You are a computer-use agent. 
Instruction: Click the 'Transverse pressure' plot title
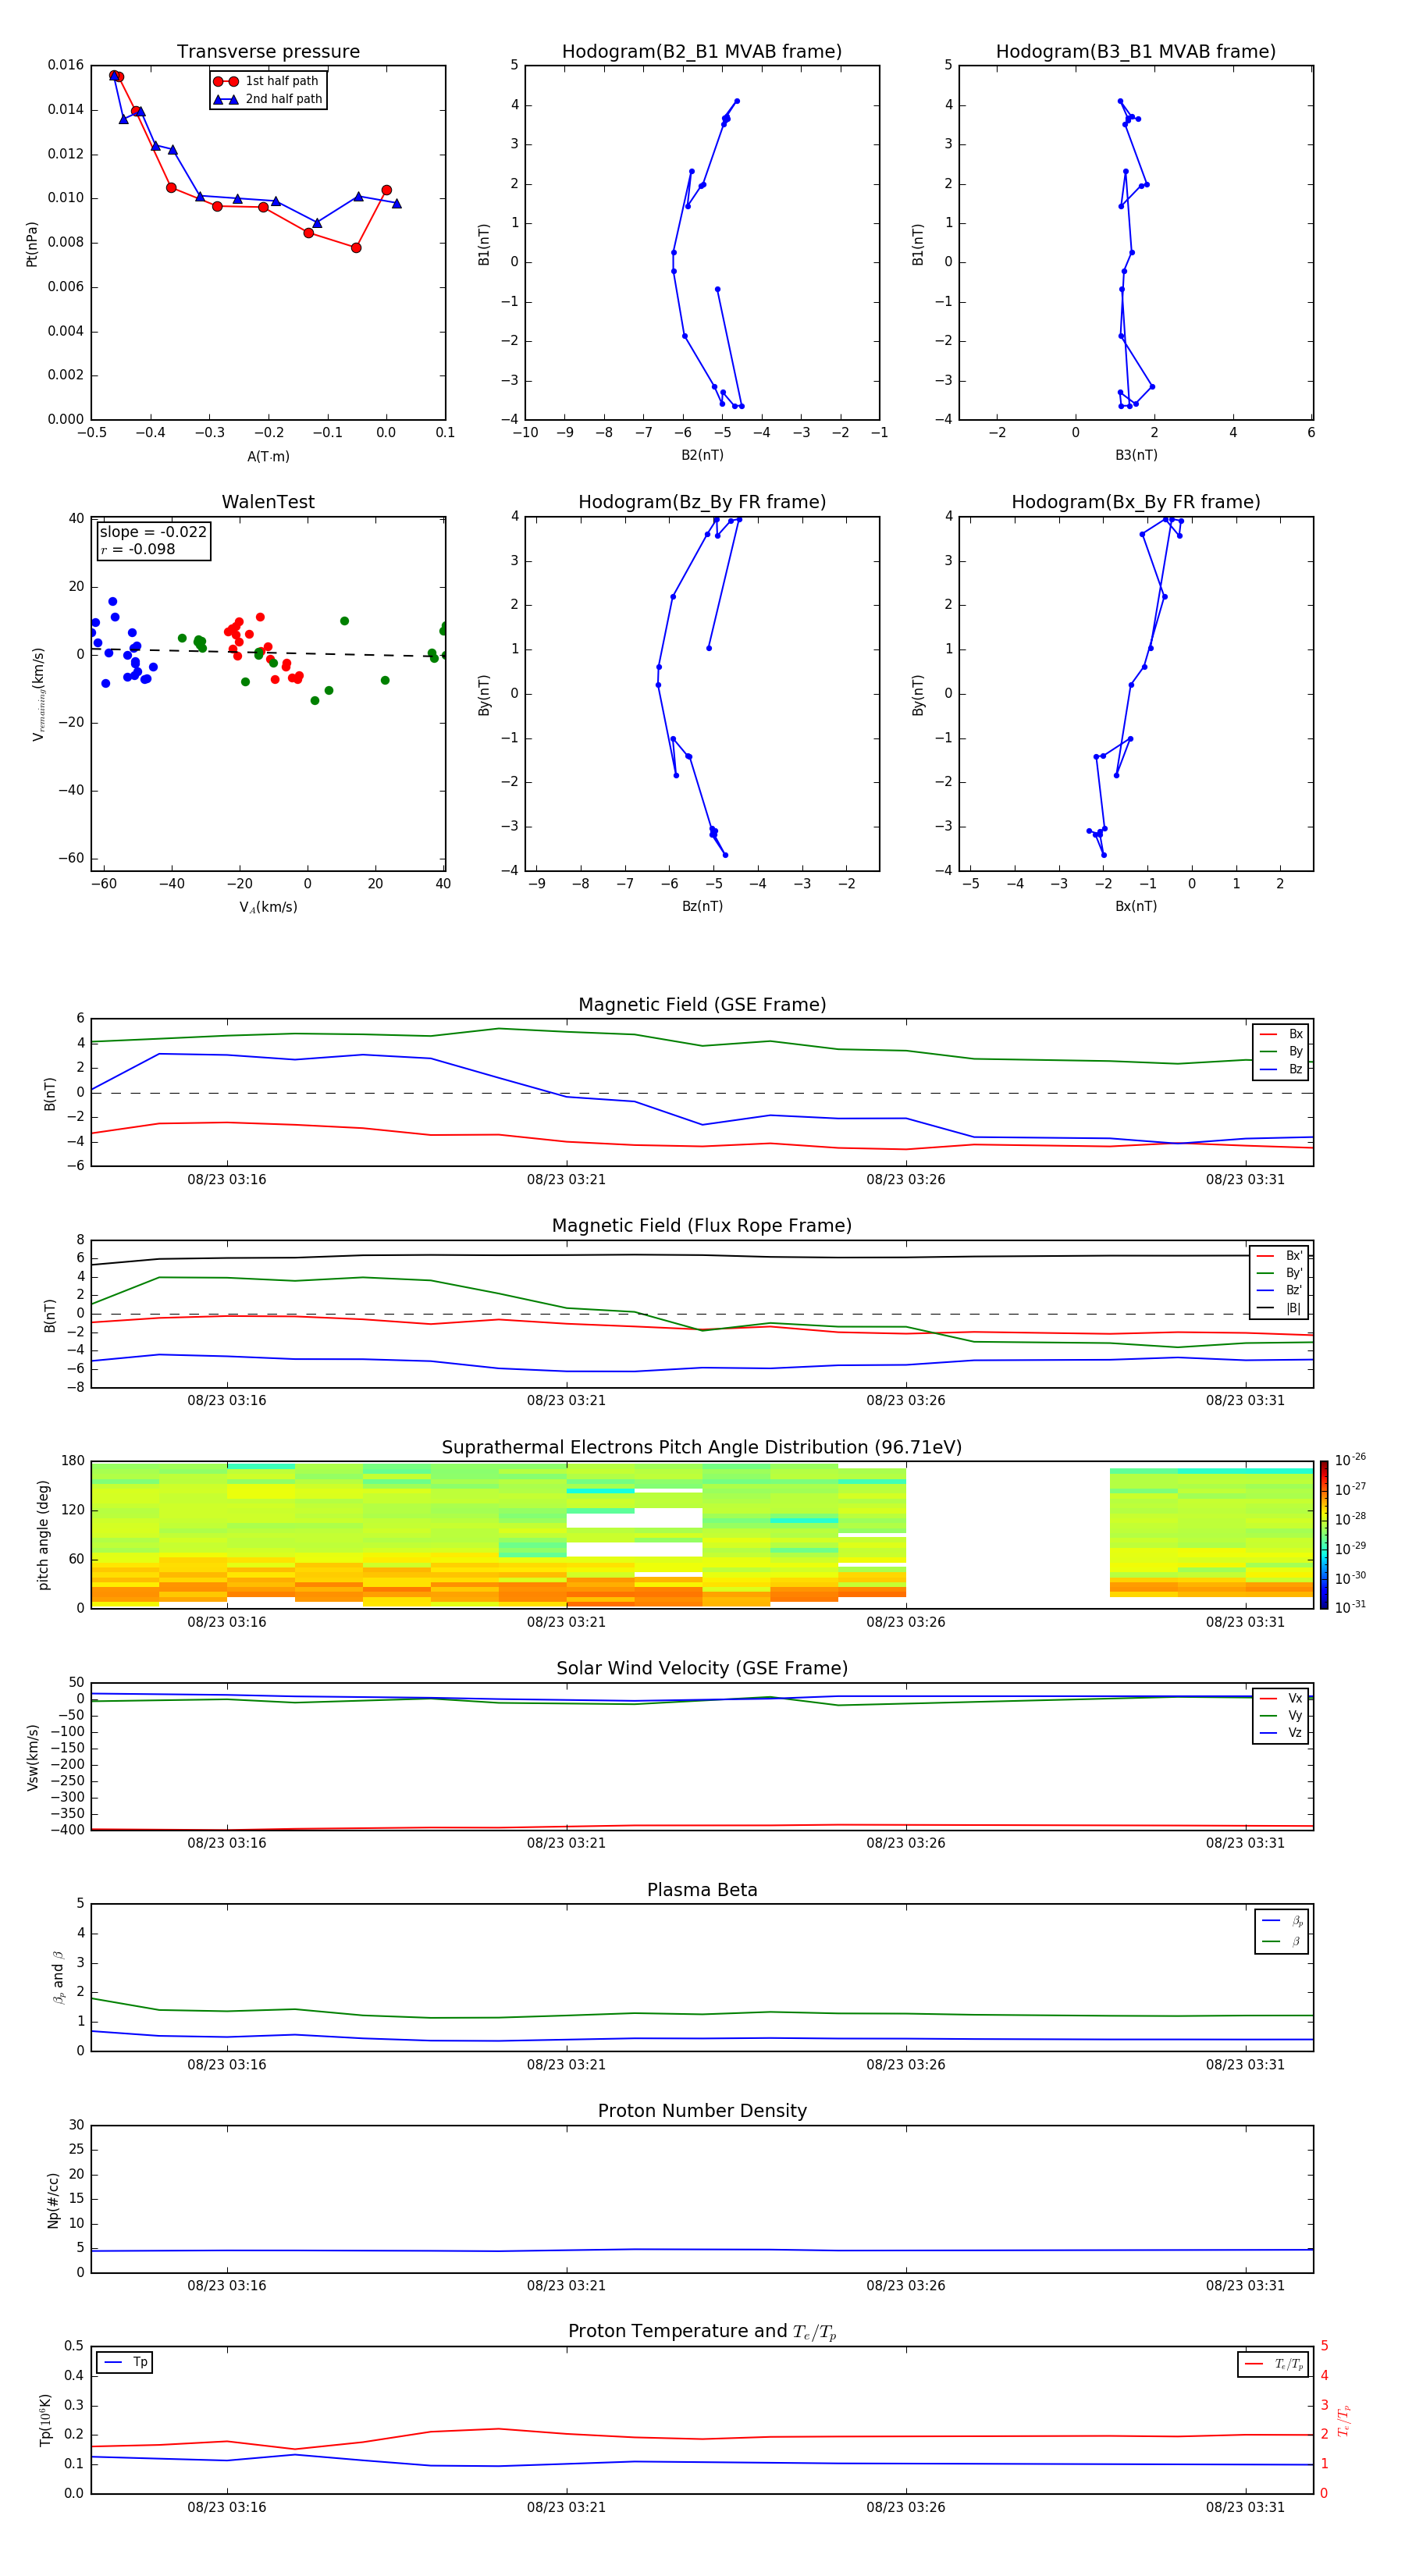click(x=268, y=52)
